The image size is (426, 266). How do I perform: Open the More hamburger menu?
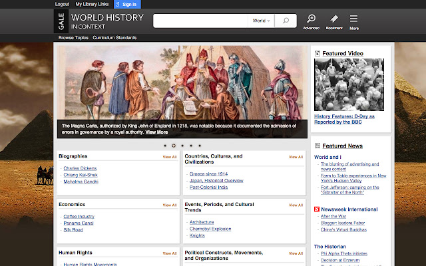point(353,19)
